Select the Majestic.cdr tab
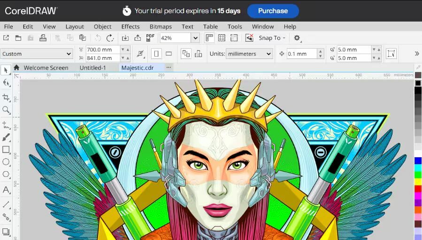 [x=138, y=68]
